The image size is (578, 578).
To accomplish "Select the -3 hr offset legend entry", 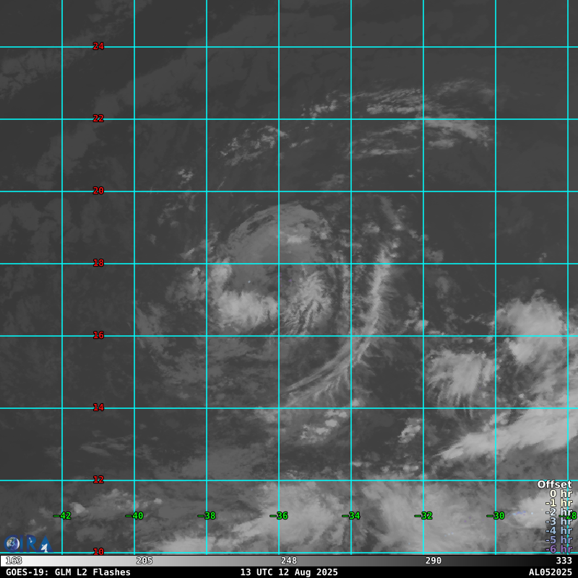I will [558, 522].
